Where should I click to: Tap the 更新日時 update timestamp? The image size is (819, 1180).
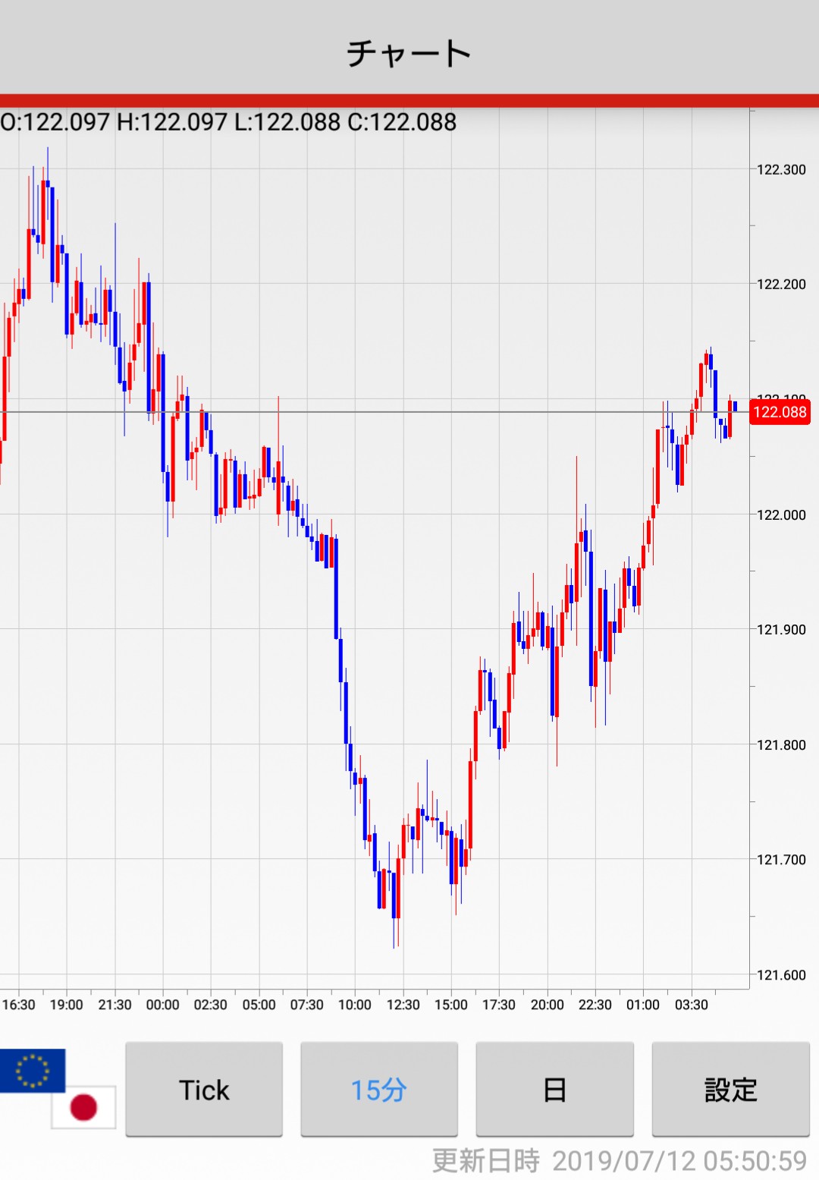619,1160
